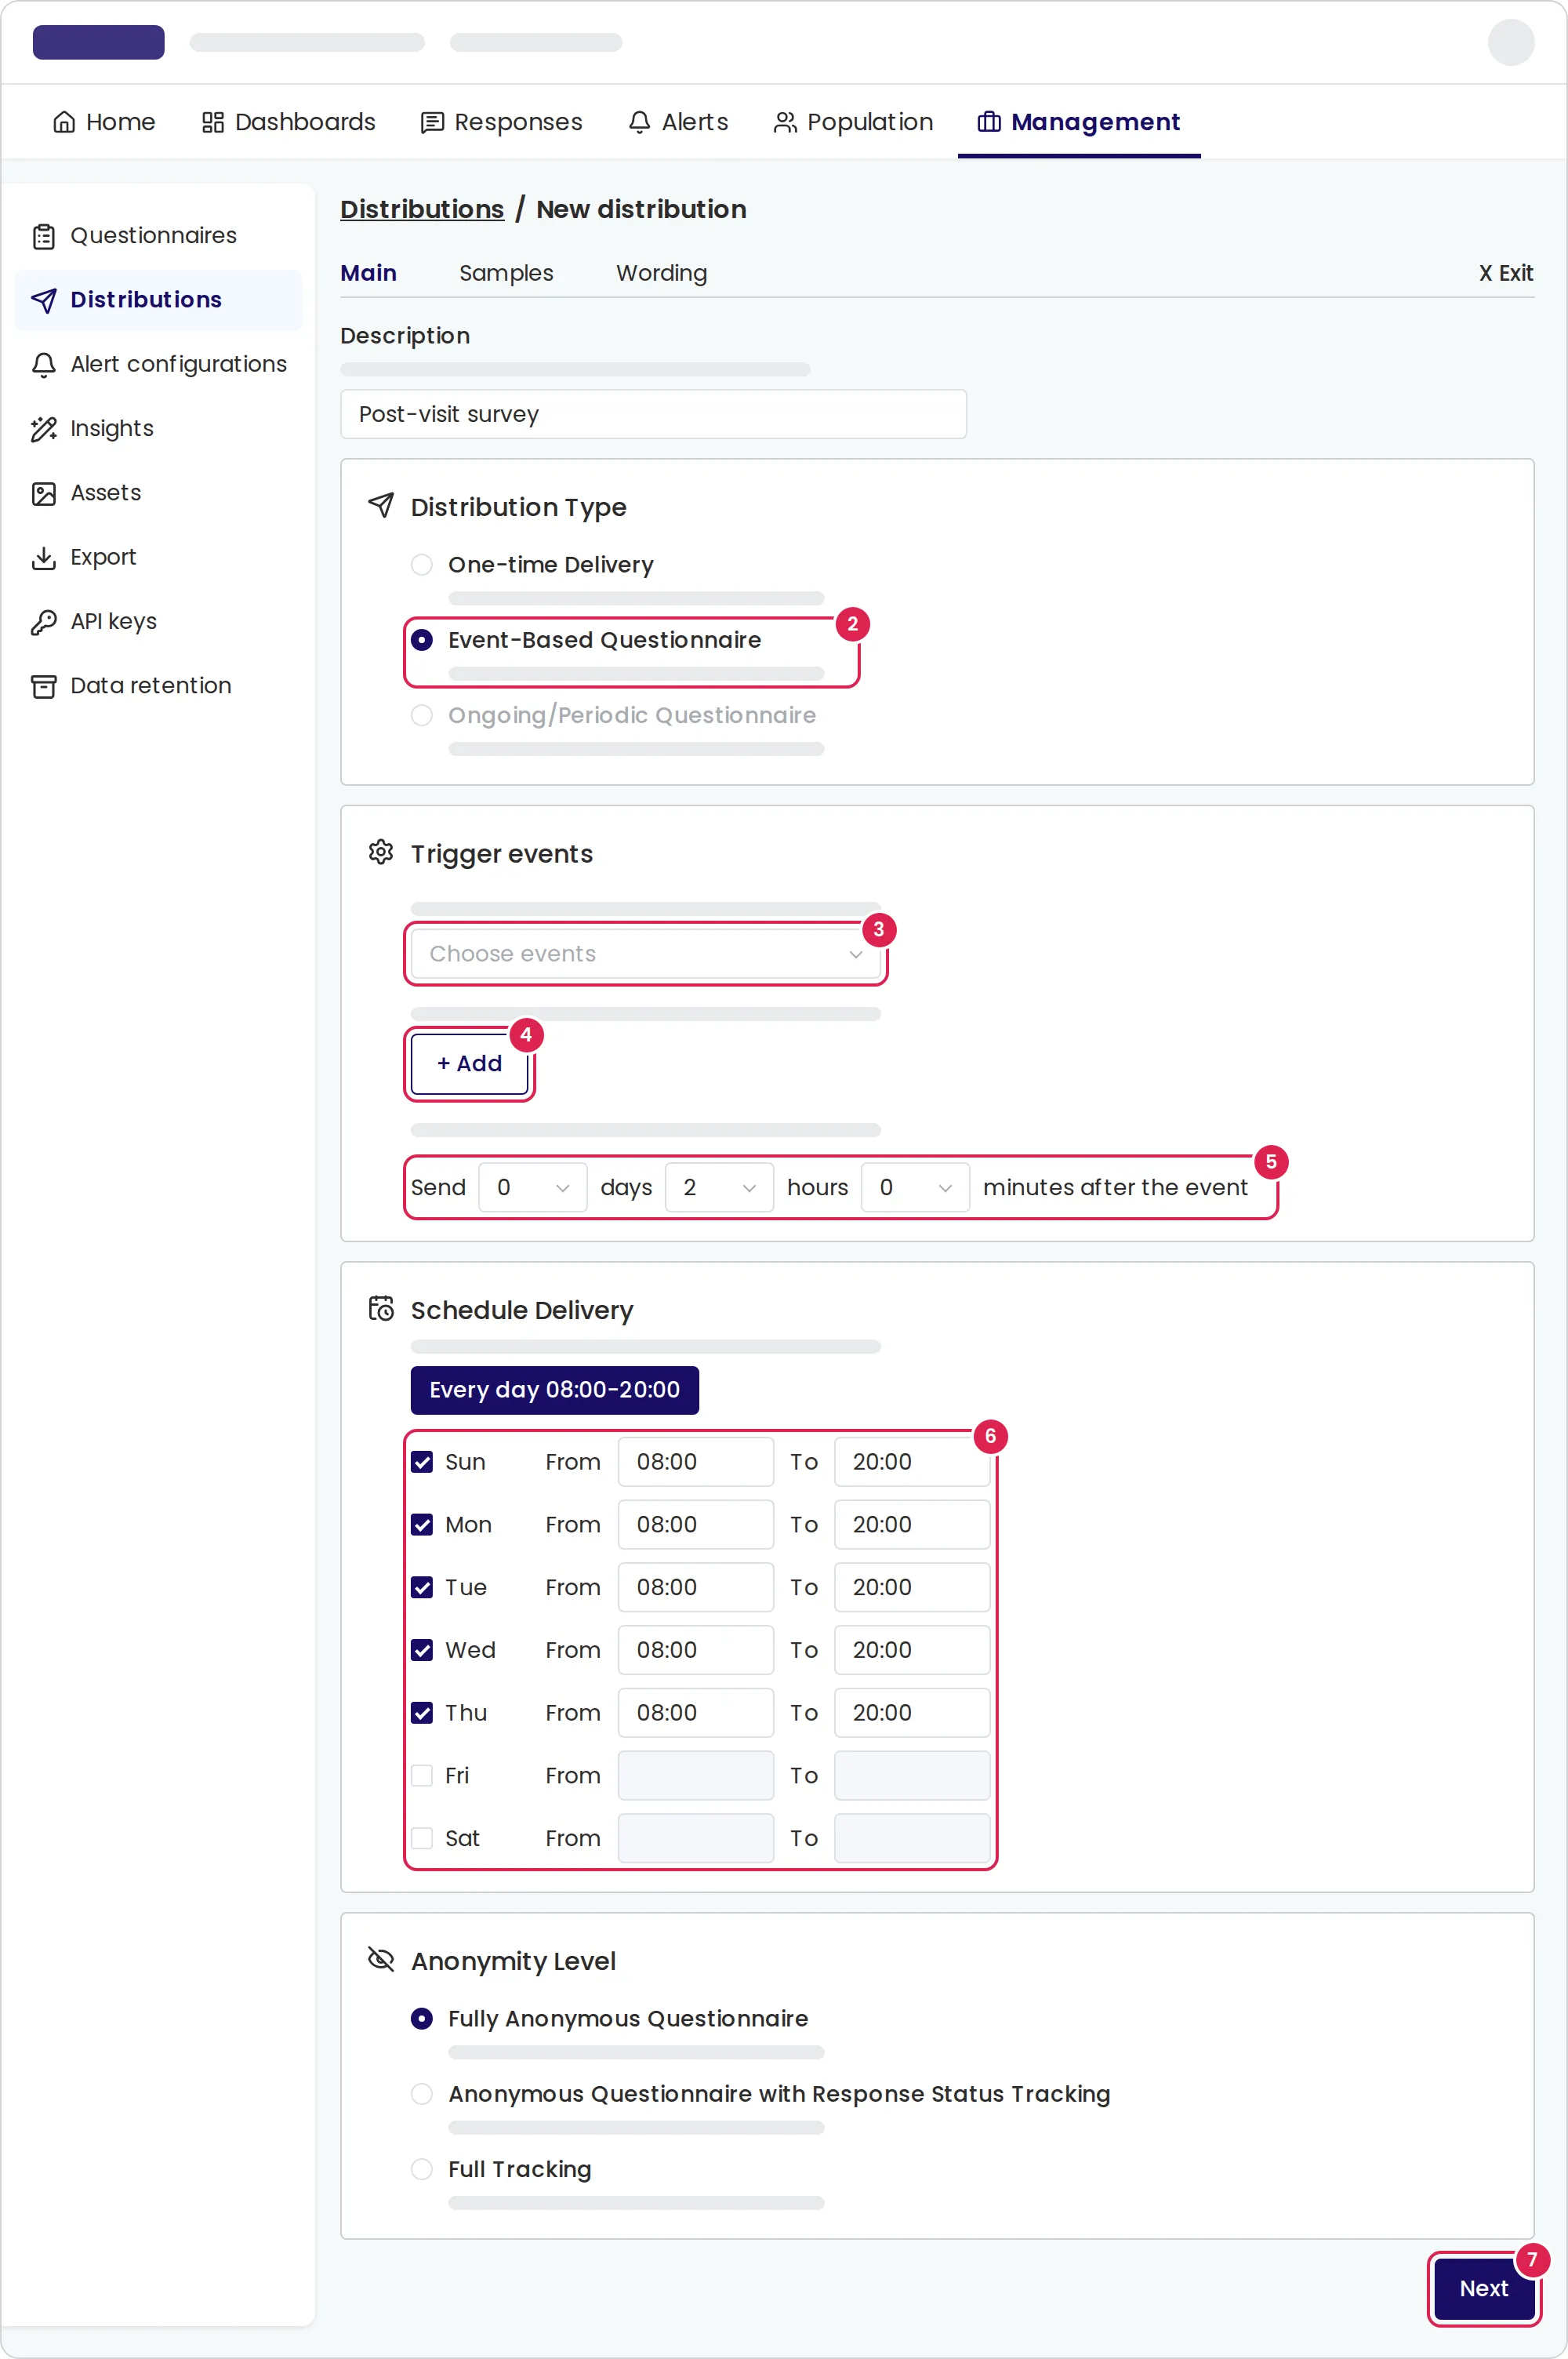Click the + Add button
The width and height of the screenshot is (1568, 2359).
pos(470,1064)
